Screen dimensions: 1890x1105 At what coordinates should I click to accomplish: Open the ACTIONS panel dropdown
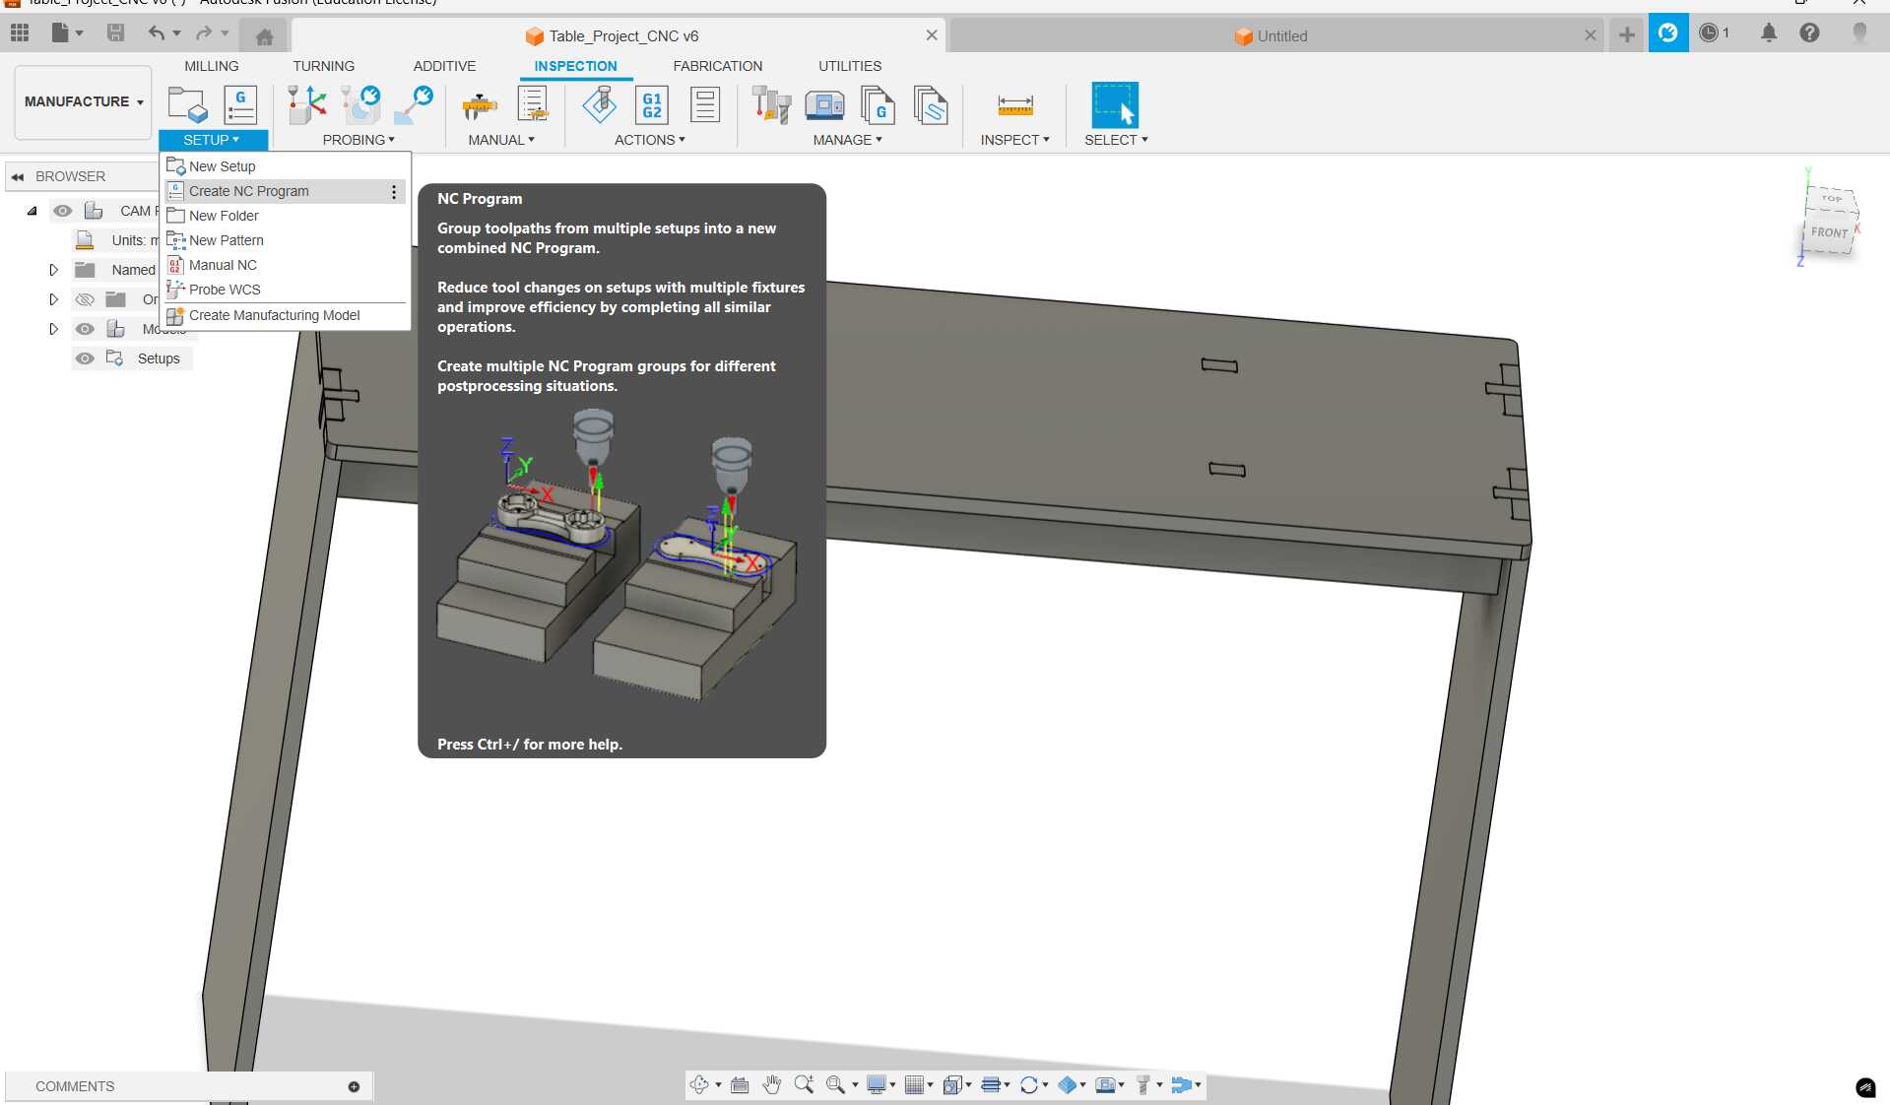coord(650,140)
